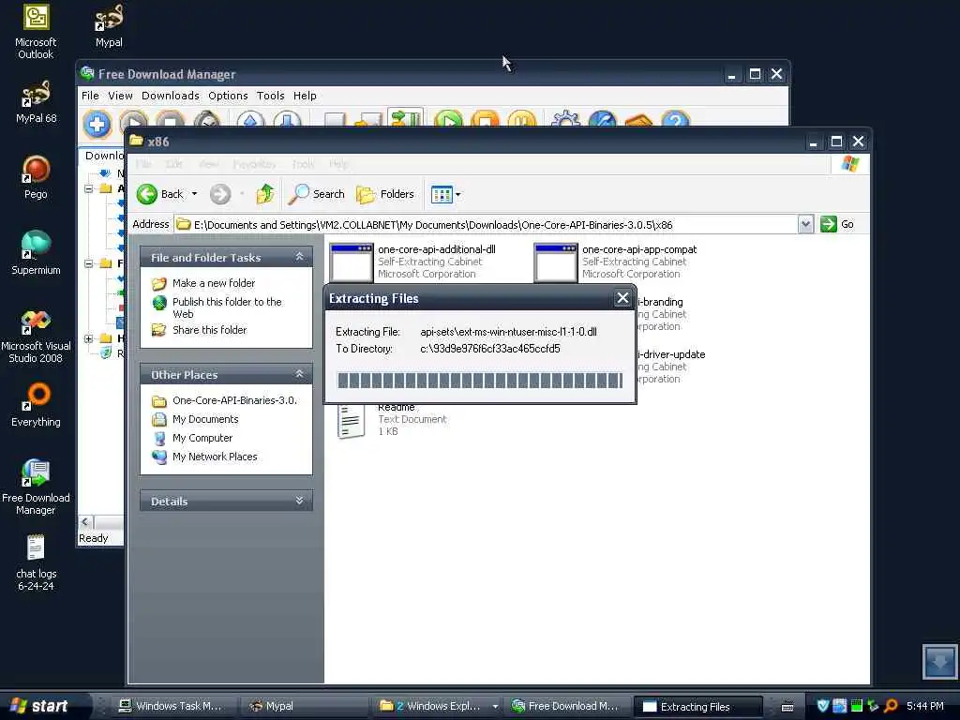Click the Supermium desktop icon

[36, 253]
